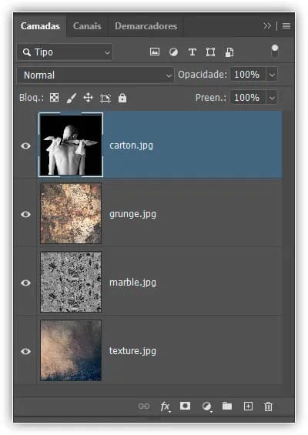The height and width of the screenshot is (435, 308).
Task: Click the carton.jpg layer name
Action: click(131, 146)
